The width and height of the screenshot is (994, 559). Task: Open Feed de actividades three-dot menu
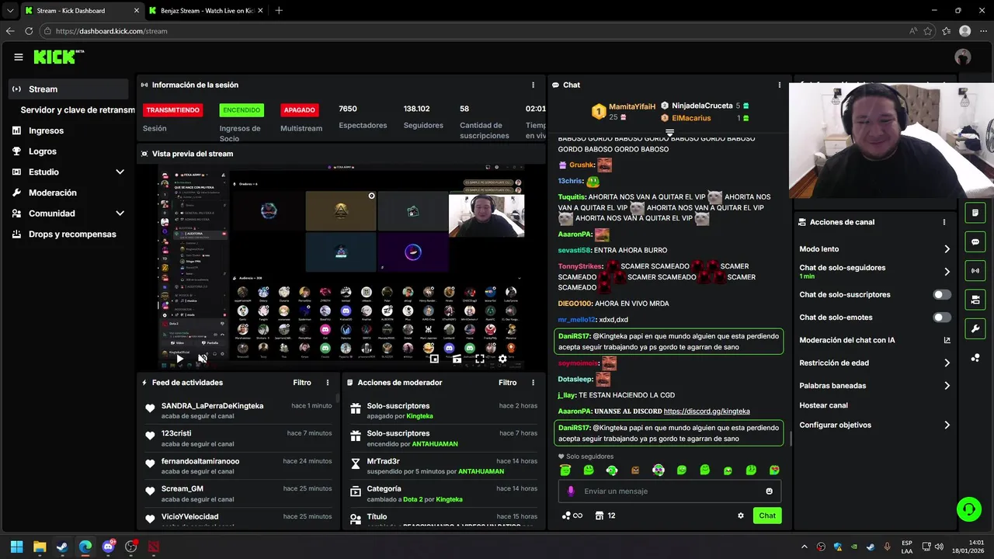tap(328, 383)
